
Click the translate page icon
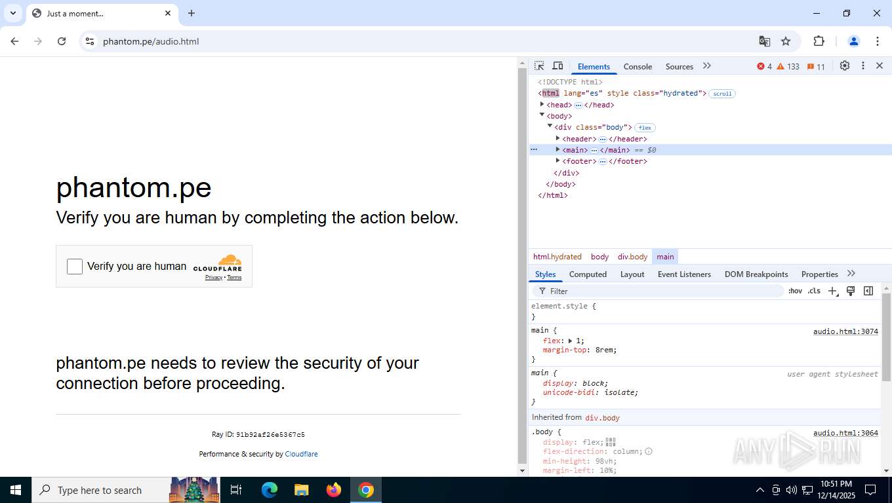[x=765, y=41]
